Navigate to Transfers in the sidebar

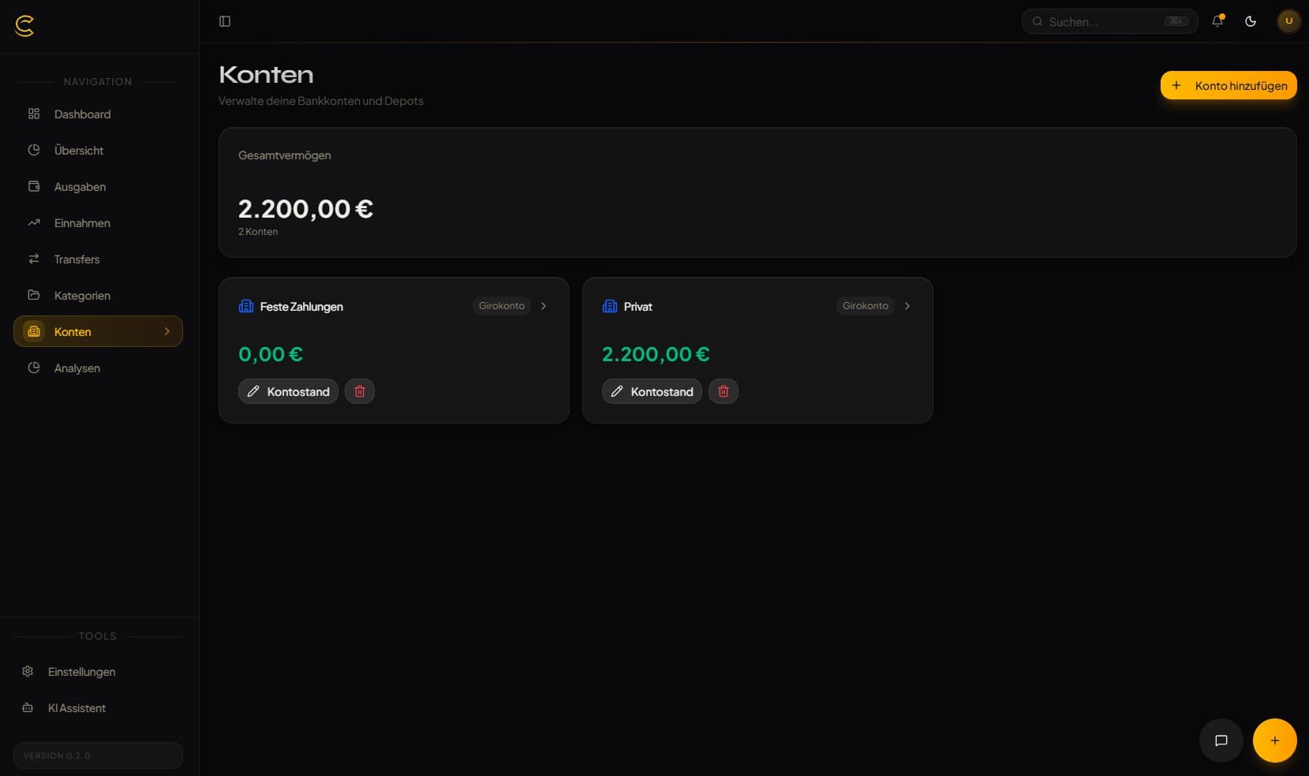coord(77,259)
